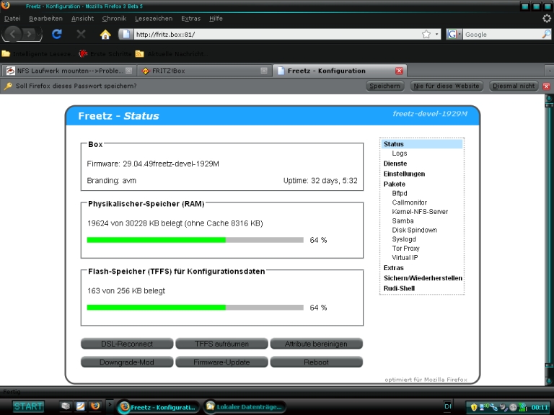Open the Lesezeichen menu
This screenshot has width=554, height=415.
point(154,18)
